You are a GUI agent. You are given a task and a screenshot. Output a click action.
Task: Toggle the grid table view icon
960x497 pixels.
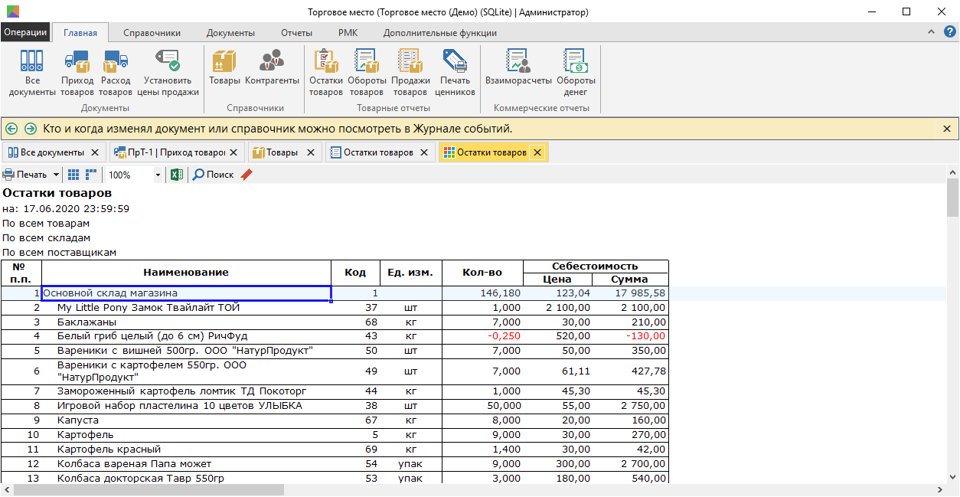click(74, 175)
